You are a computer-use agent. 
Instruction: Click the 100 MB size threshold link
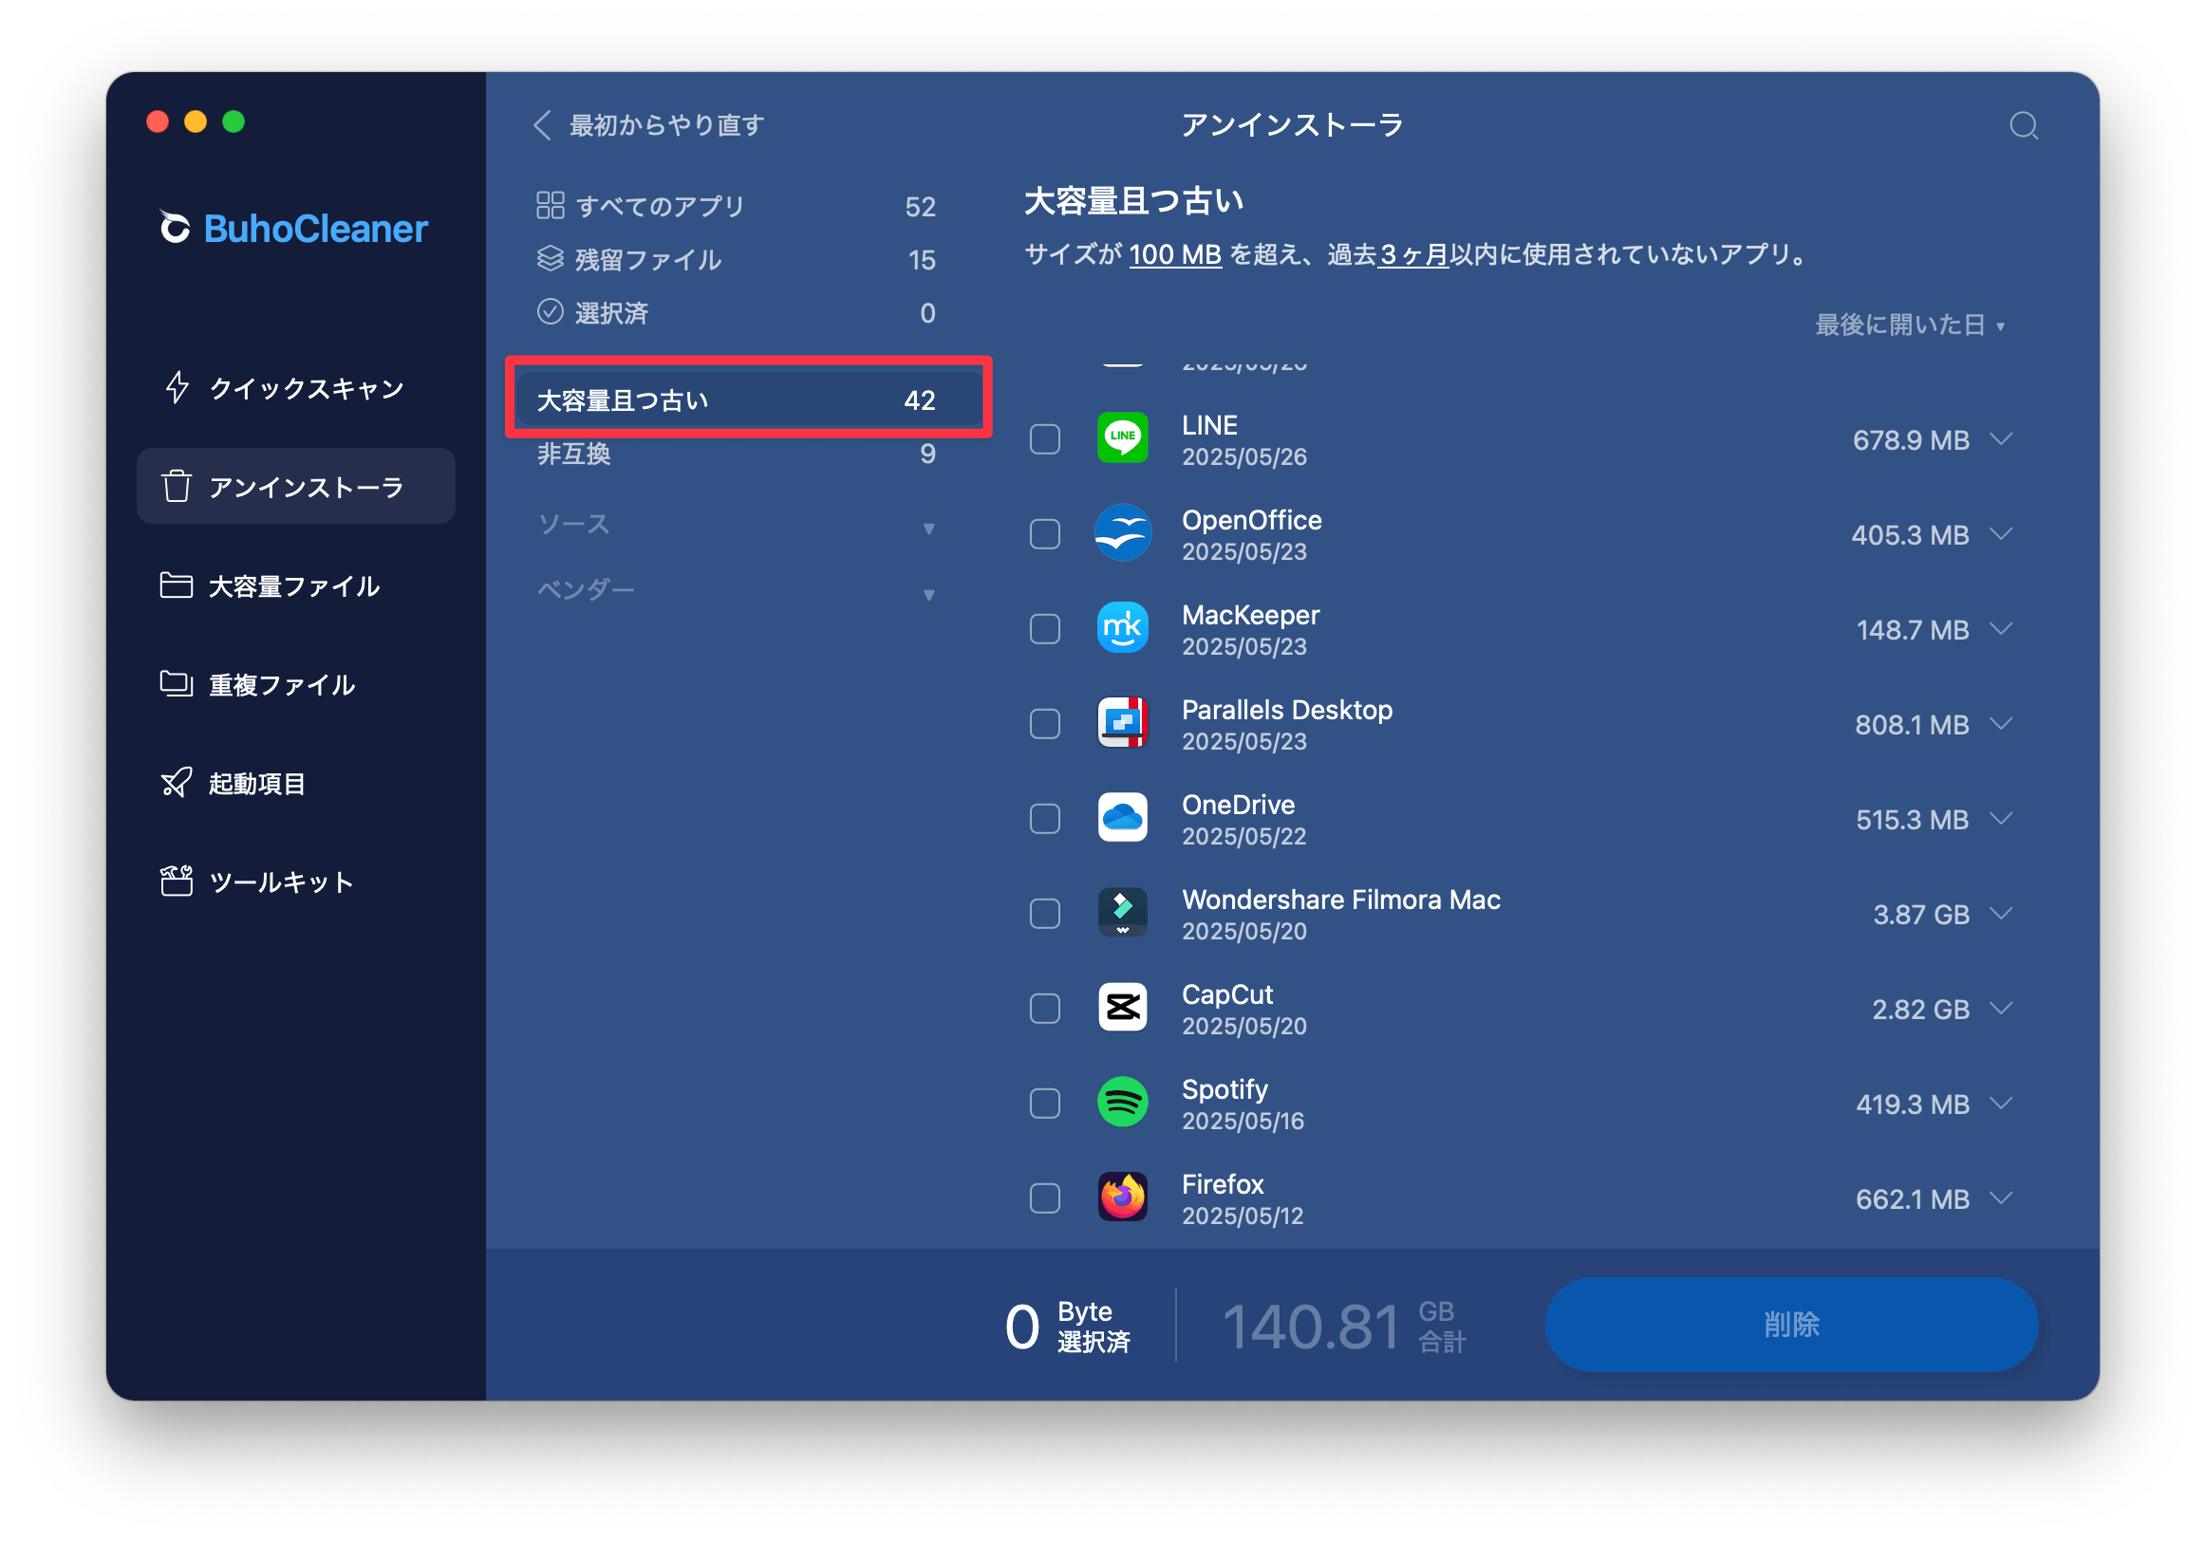coord(1175,254)
